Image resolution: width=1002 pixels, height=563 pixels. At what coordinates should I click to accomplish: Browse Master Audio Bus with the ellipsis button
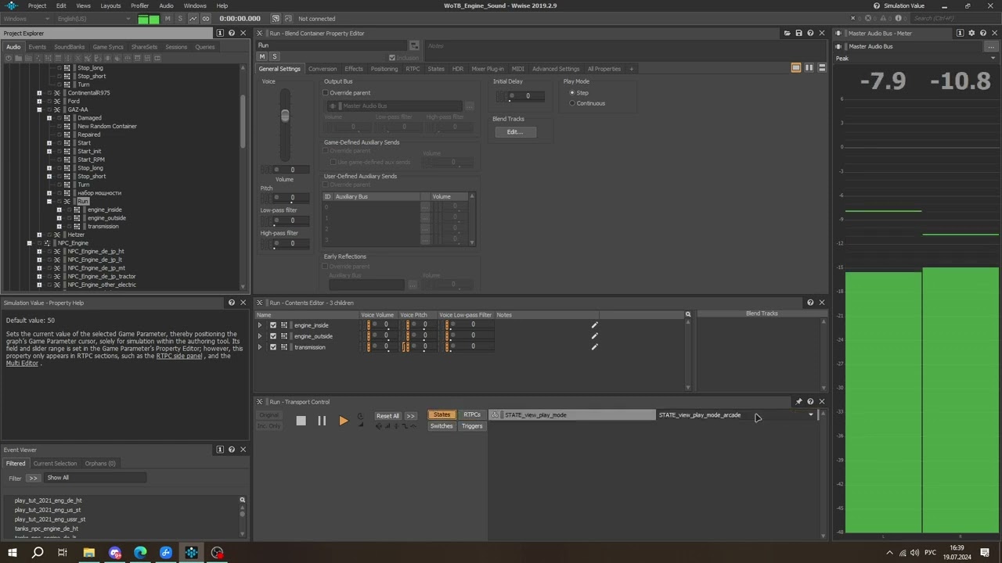click(992, 46)
